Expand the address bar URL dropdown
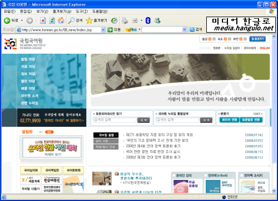The height and width of the screenshot is (201, 278). (x=103, y=30)
